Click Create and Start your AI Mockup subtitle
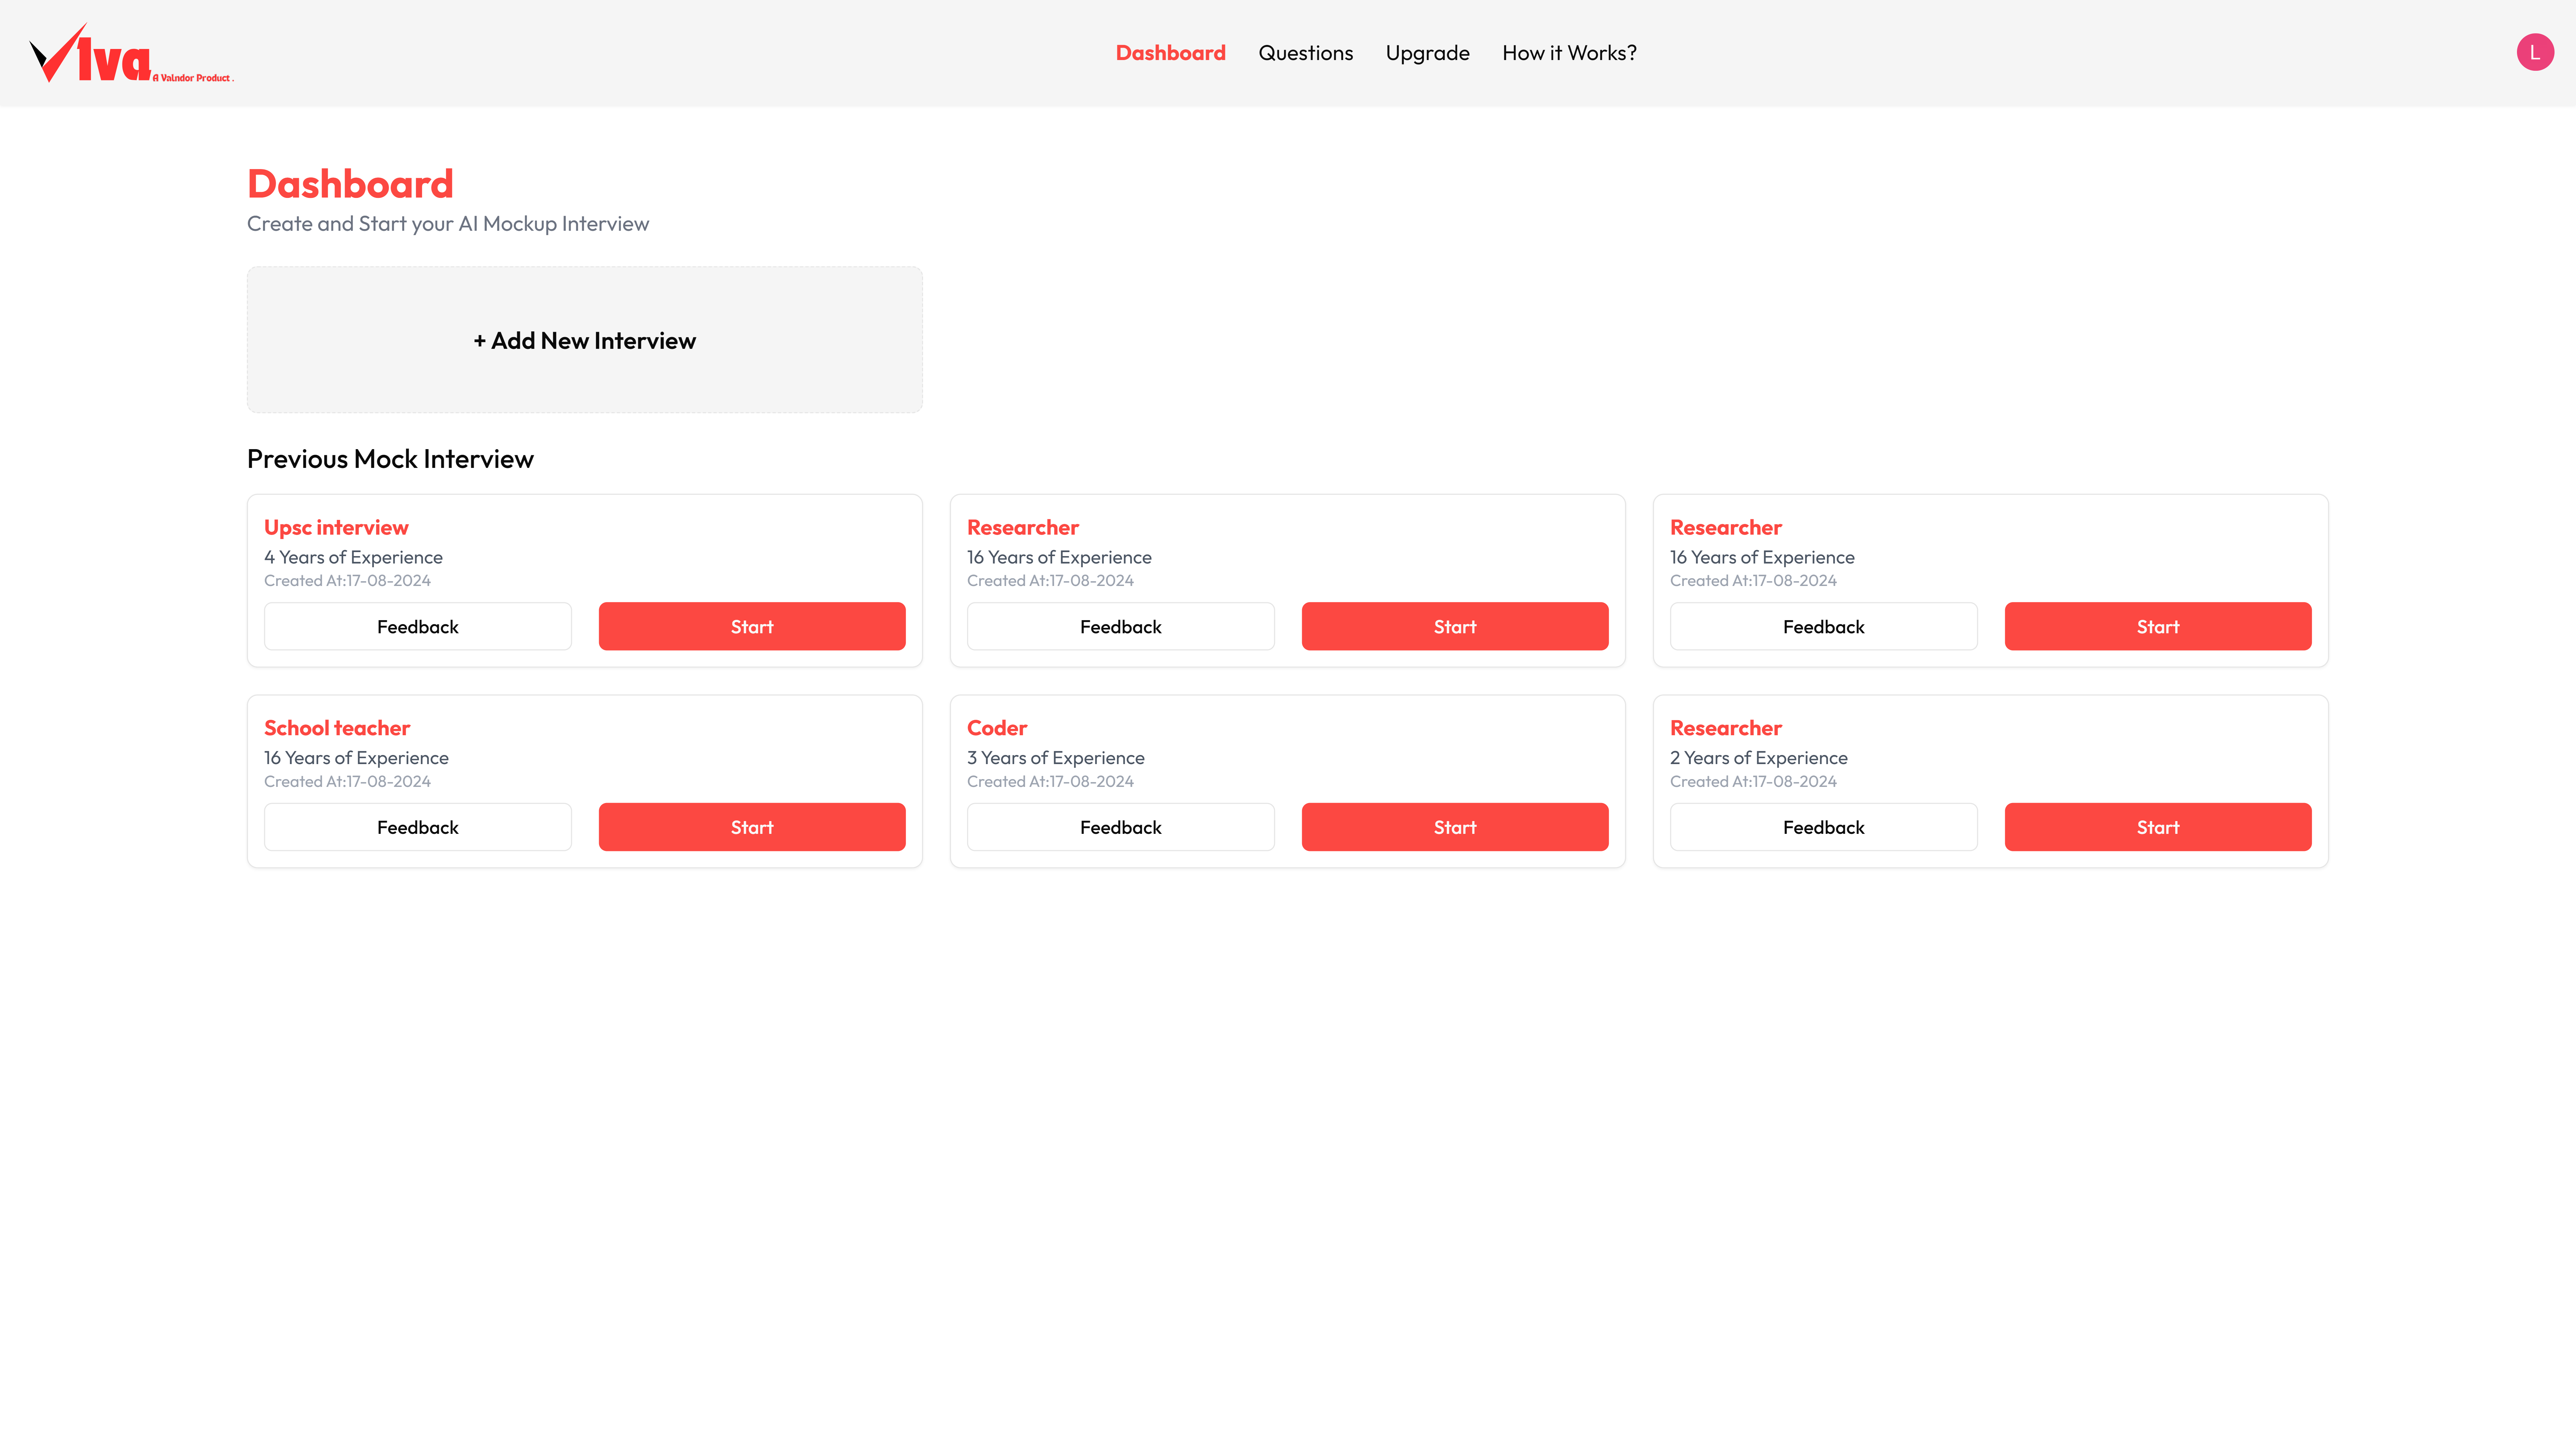The image size is (2576, 1449). (448, 224)
